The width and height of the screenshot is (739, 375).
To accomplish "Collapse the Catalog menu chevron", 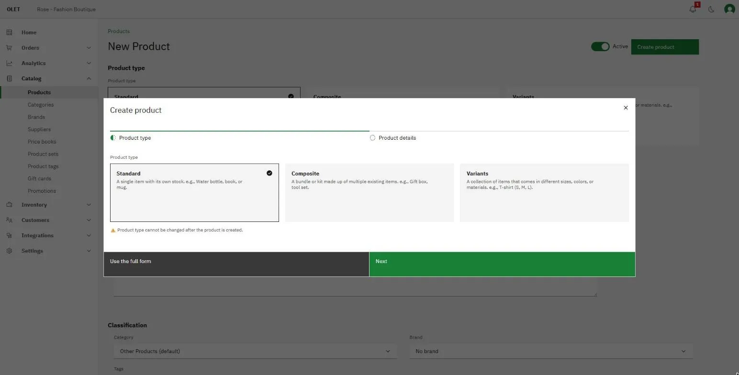I will point(89,78).
